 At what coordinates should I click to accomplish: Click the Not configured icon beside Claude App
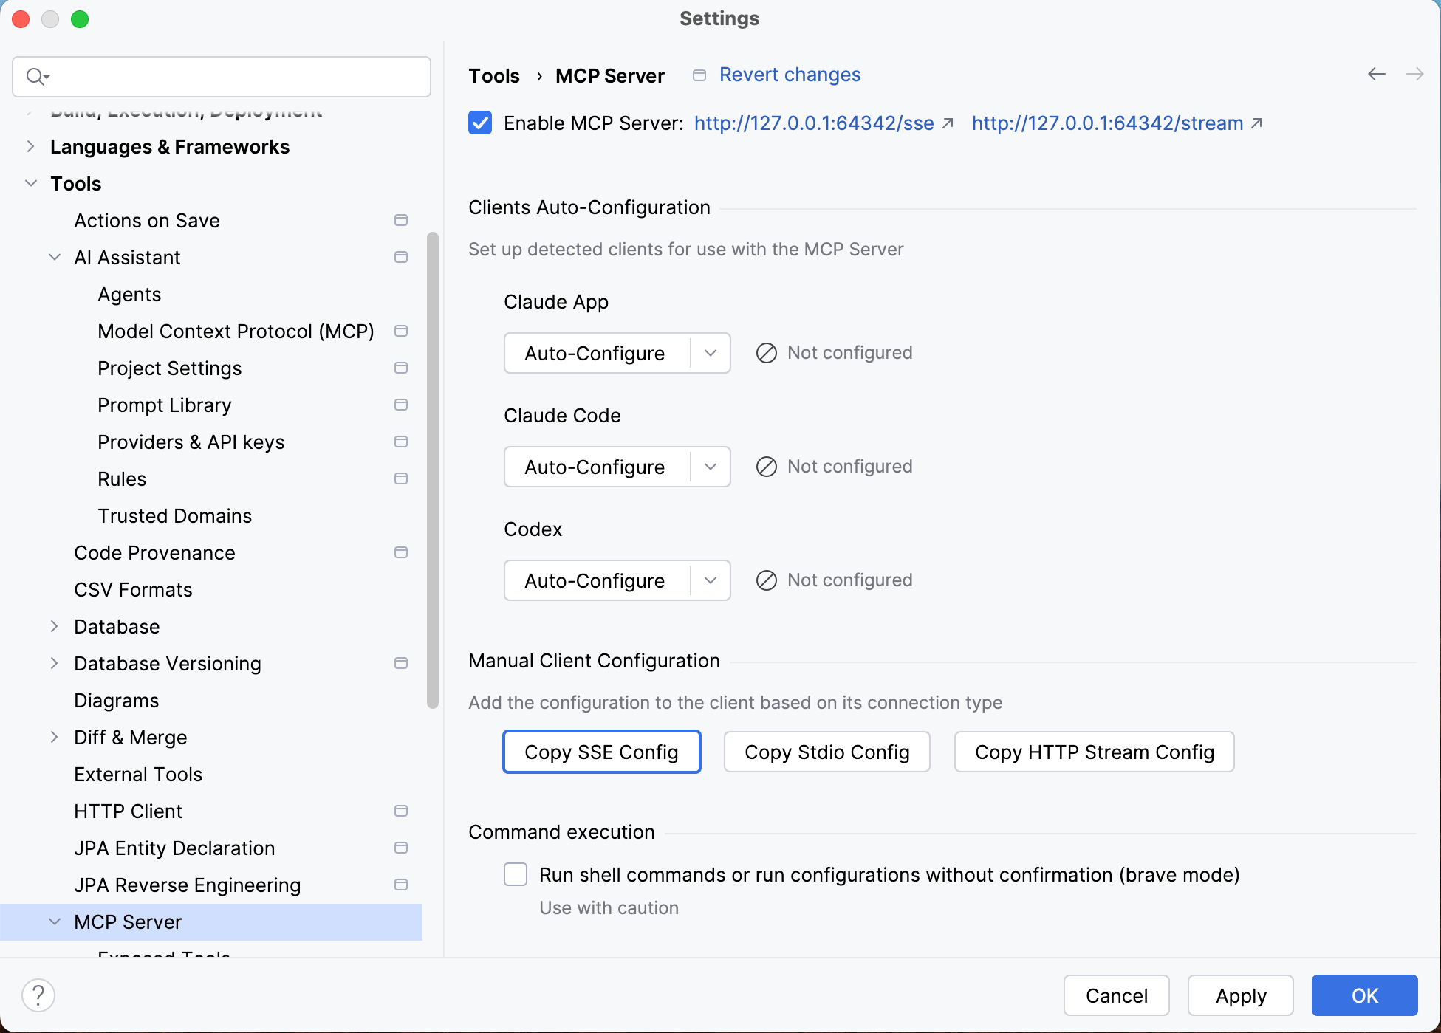765,353
